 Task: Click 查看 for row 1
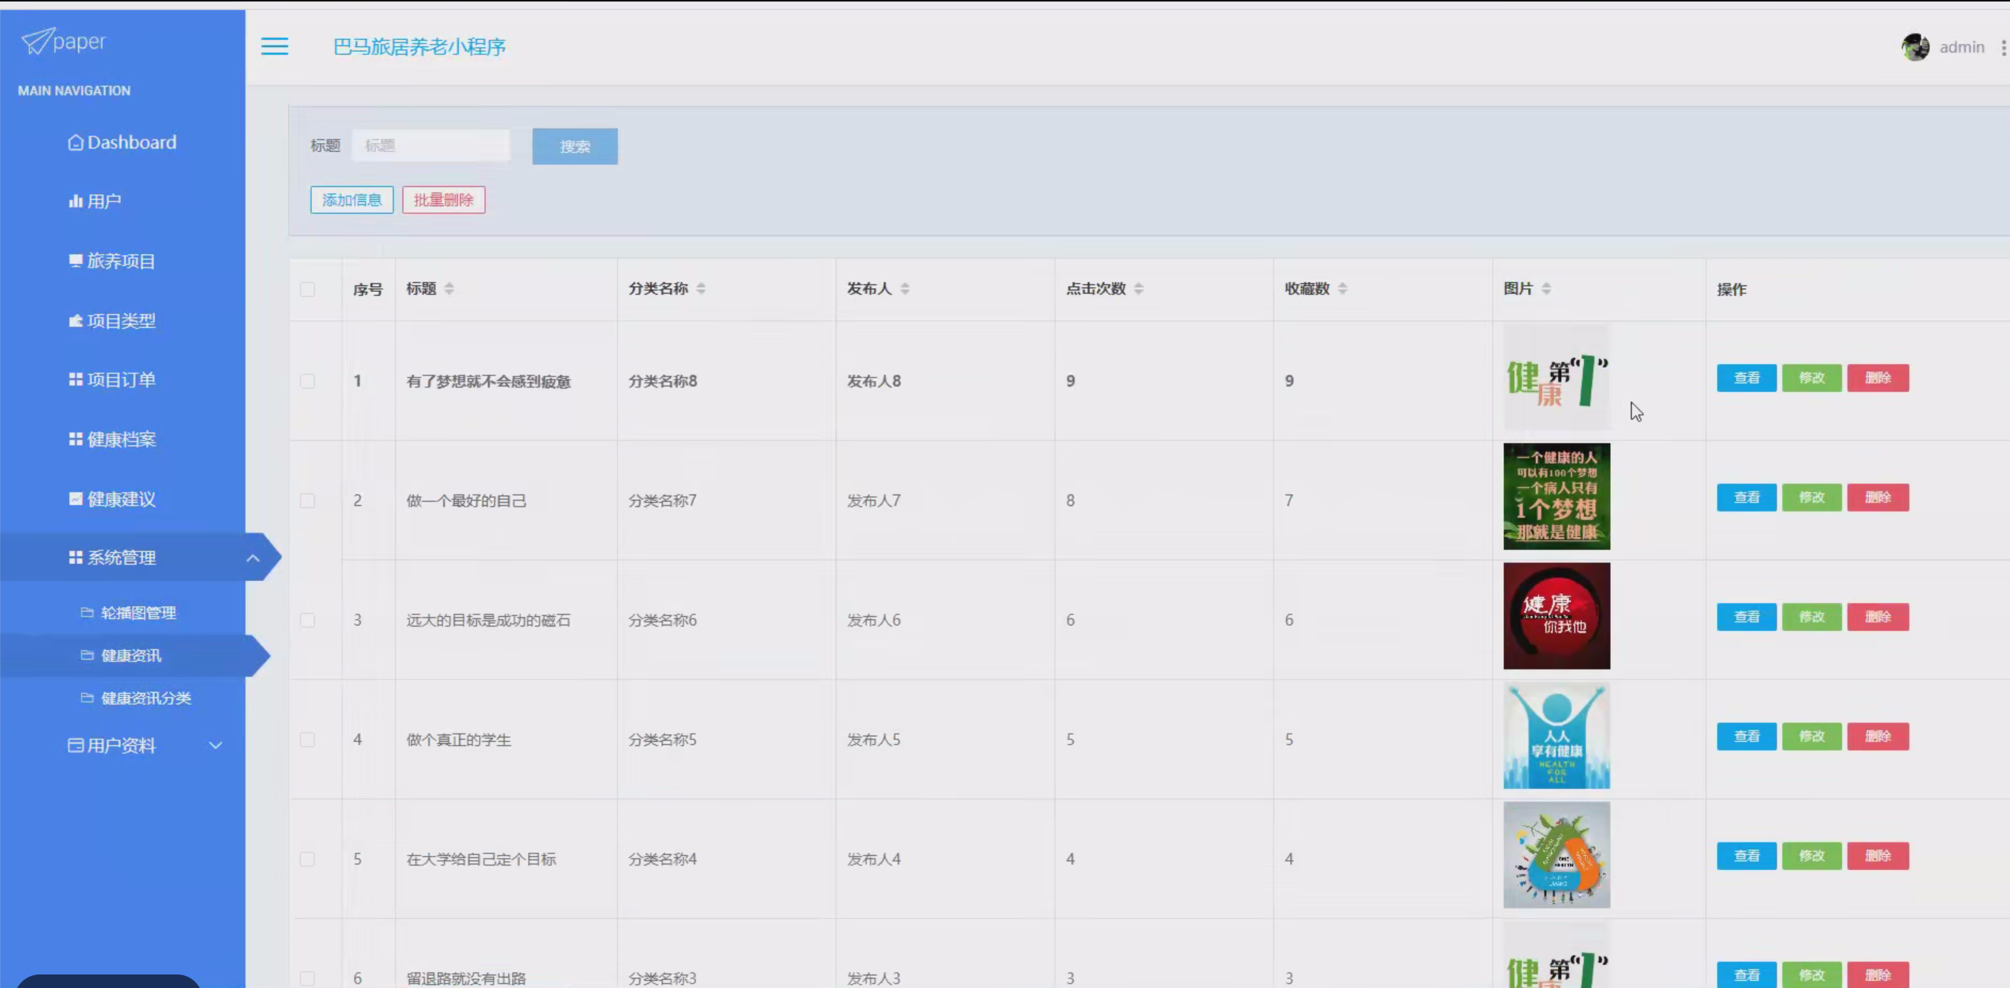pos(1746,378)
